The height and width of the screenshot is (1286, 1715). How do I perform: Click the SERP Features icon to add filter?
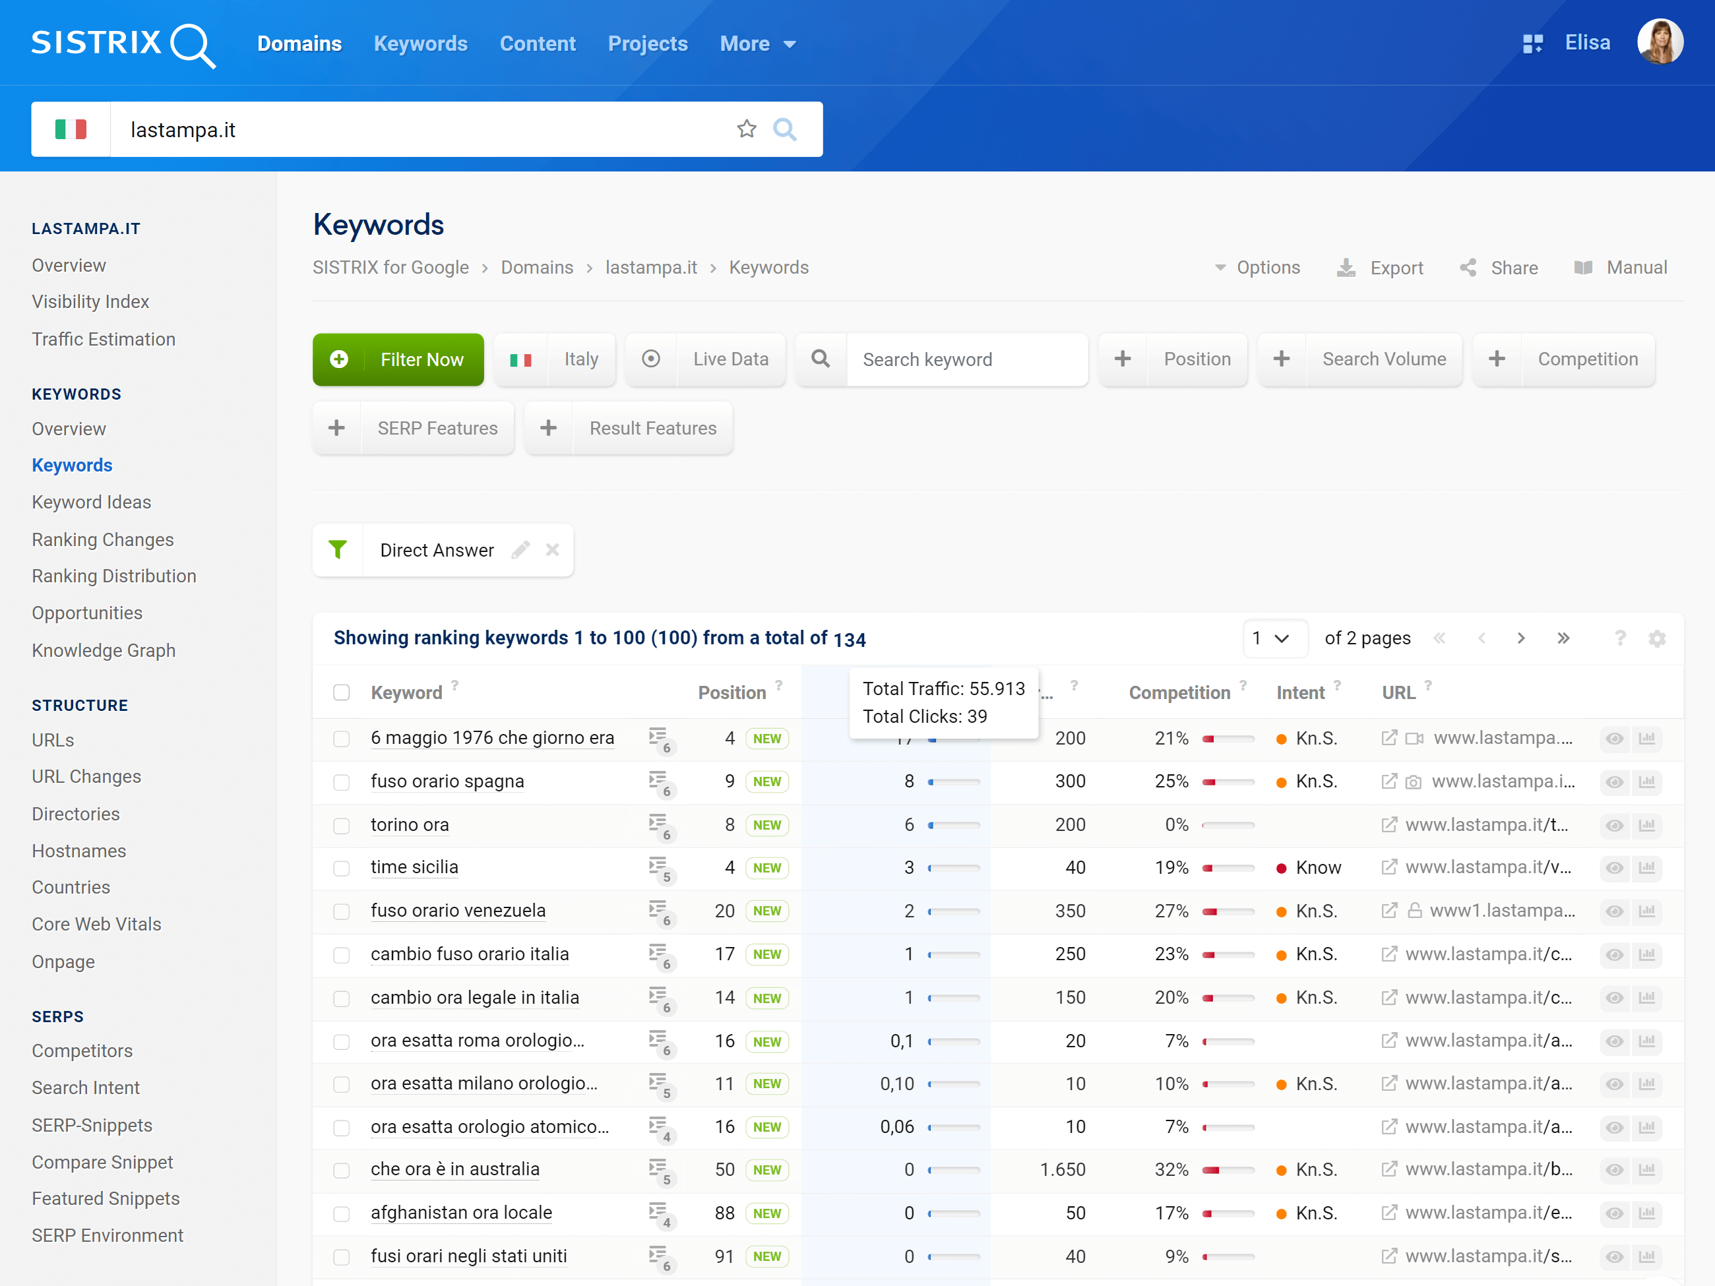coord(338,427)
